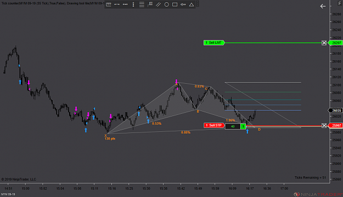Select the triangle drawing tool

tap(192, 4)
